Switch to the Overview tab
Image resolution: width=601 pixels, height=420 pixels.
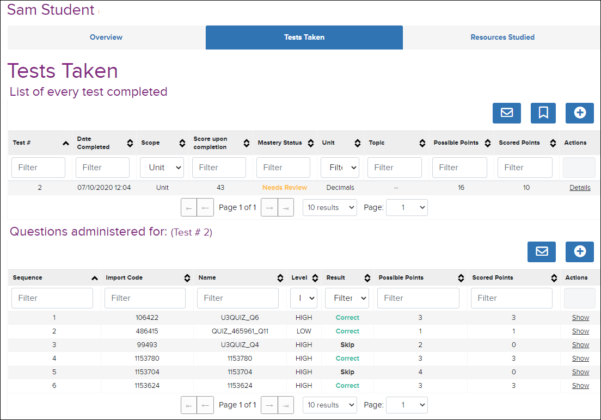point(106,37)
